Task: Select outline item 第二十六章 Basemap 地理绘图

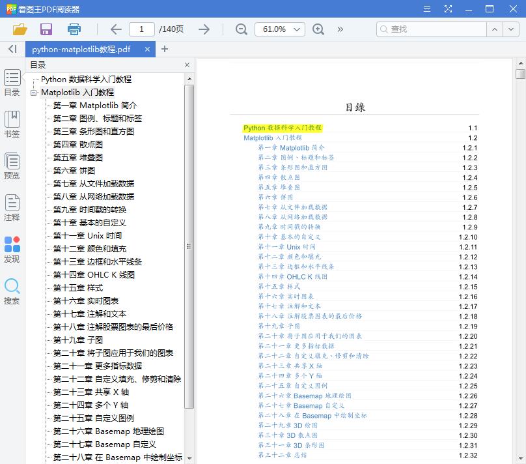Action: tap(109, 431)
